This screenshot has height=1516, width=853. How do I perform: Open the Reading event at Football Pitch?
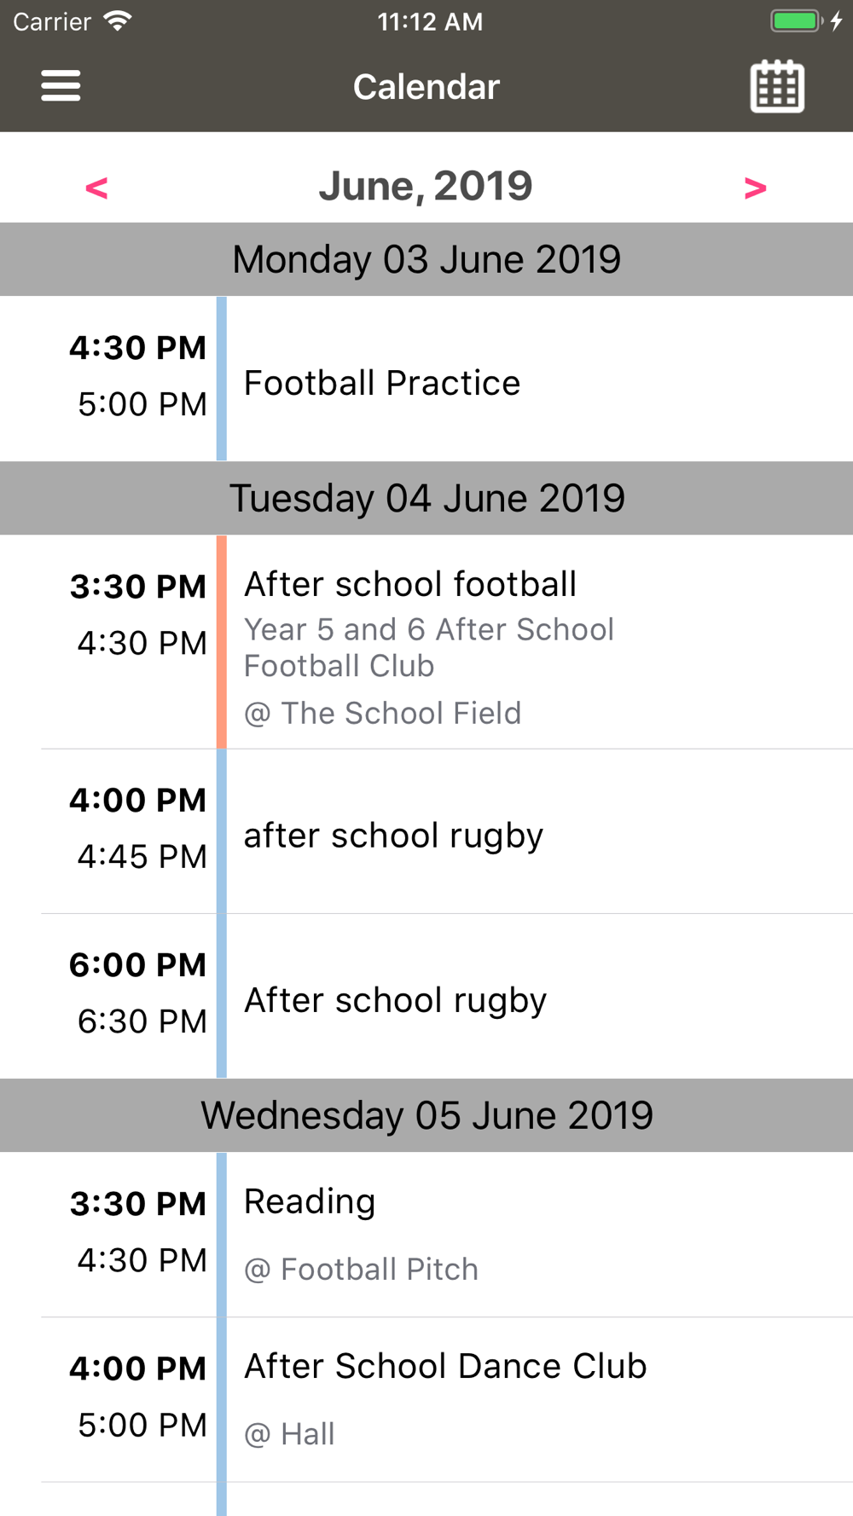(x=310, y=1202)
